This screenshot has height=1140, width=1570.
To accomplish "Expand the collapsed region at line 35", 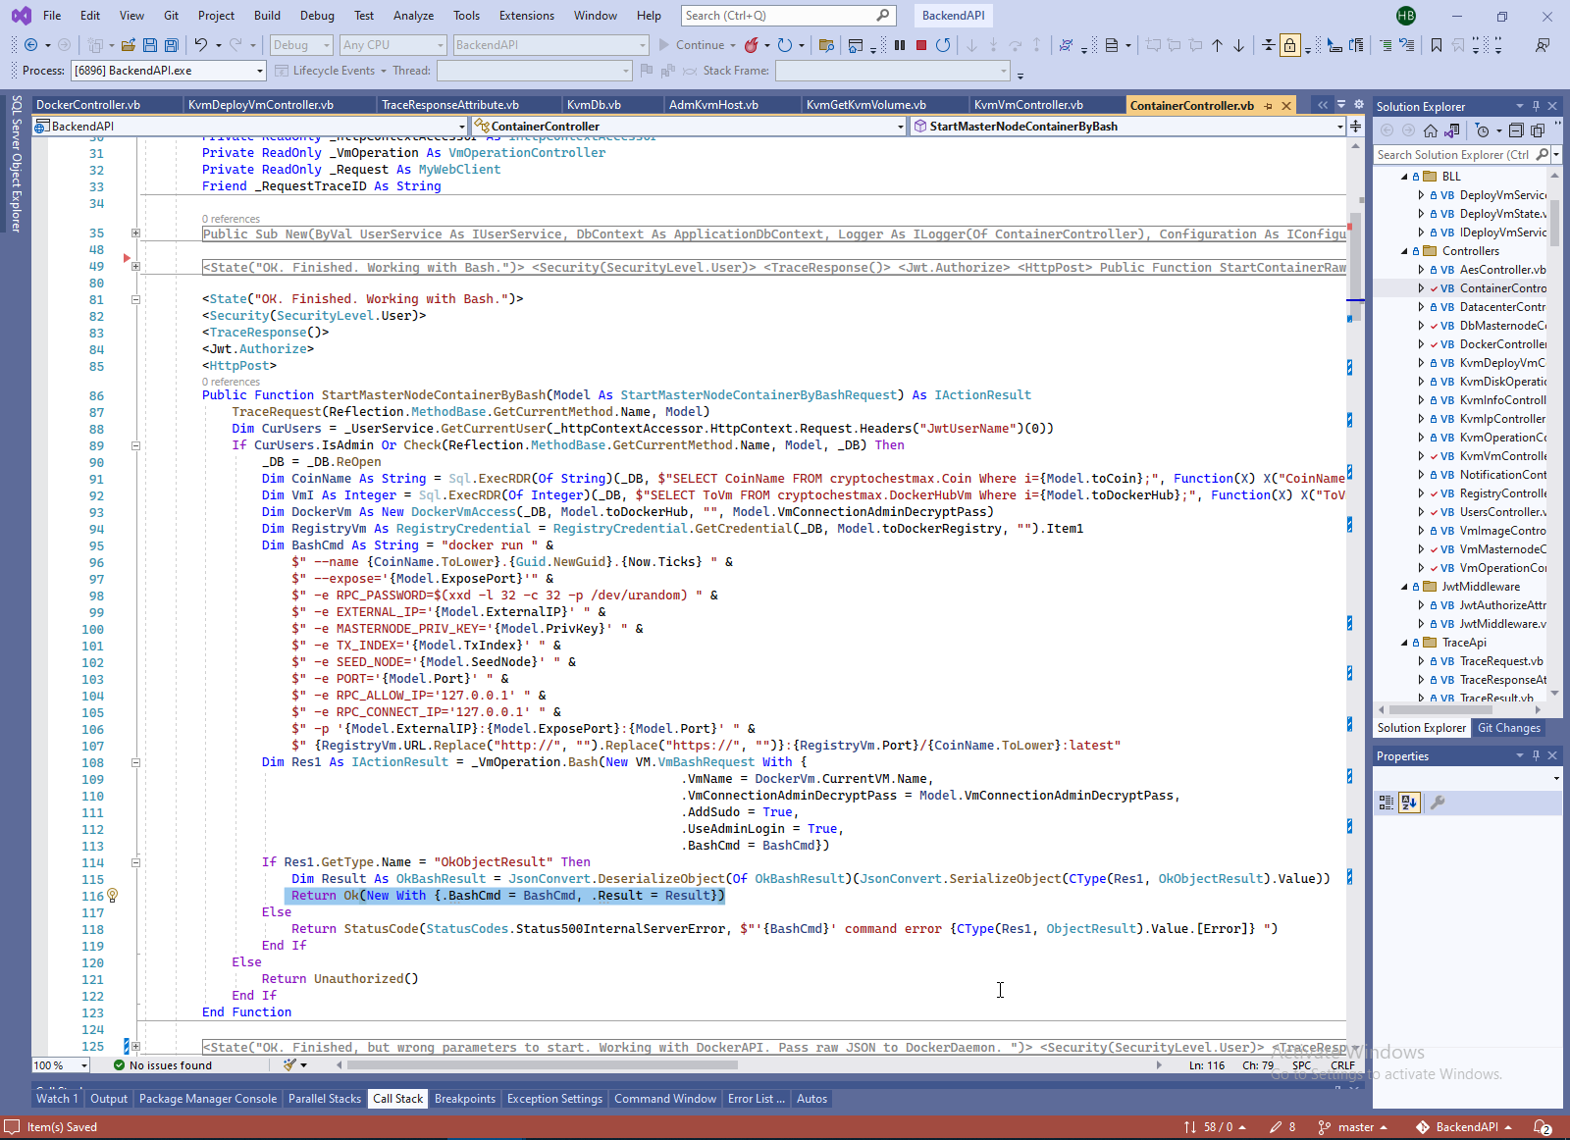I will tap(135, 233).
